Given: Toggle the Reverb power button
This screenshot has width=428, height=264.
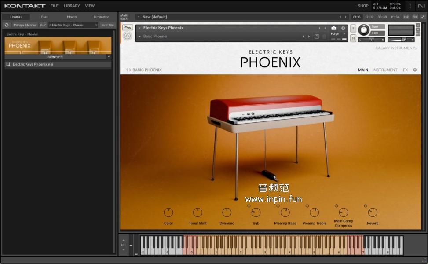Looking at the screenshot, I should click(x=366, y=206).
